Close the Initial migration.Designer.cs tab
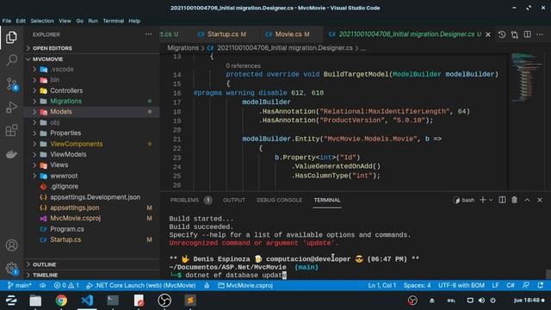Viewport: 551px width, 310px height. [488, 34]
